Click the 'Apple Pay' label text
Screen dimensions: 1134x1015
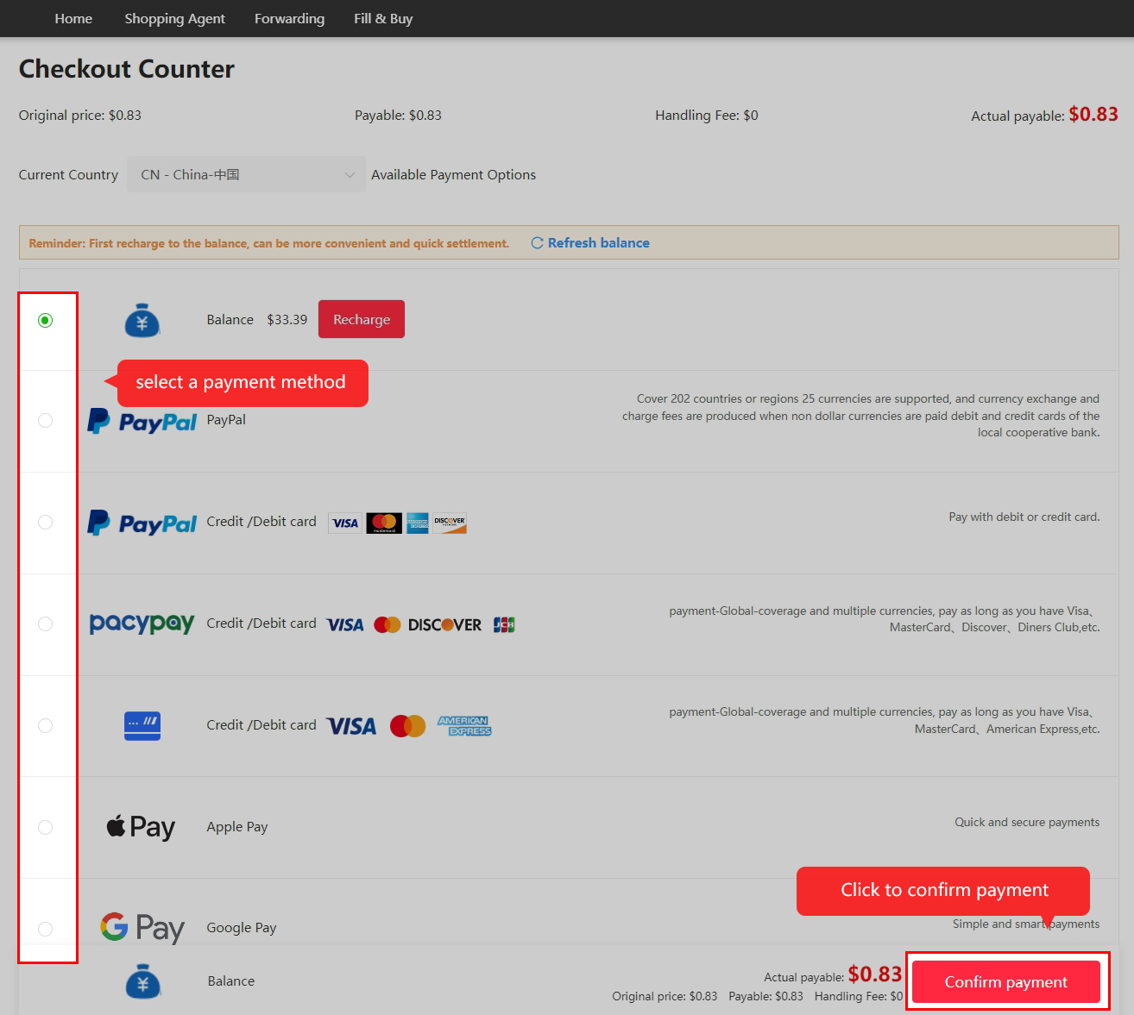point(237,826)
